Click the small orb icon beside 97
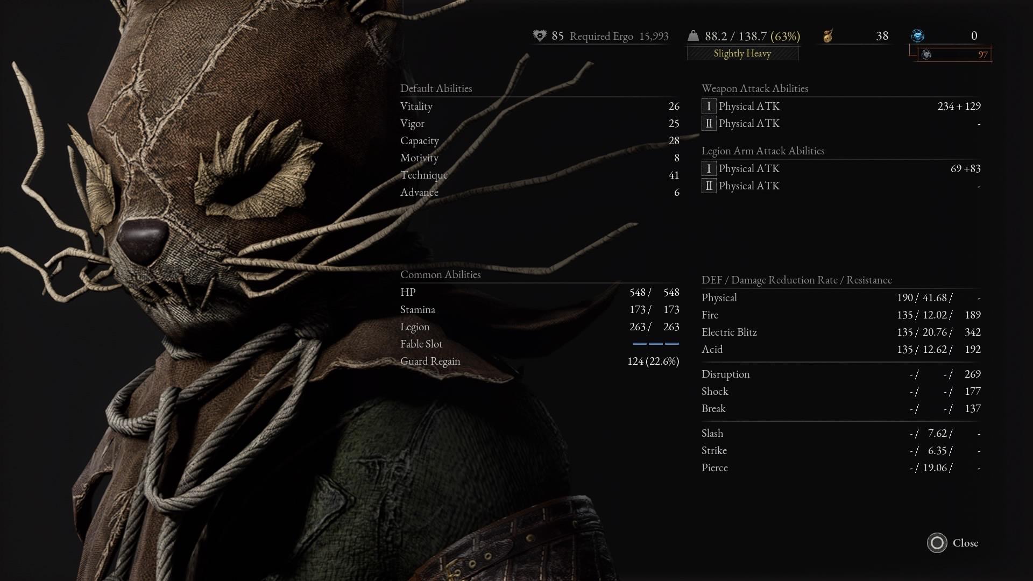 coord(926,54)
